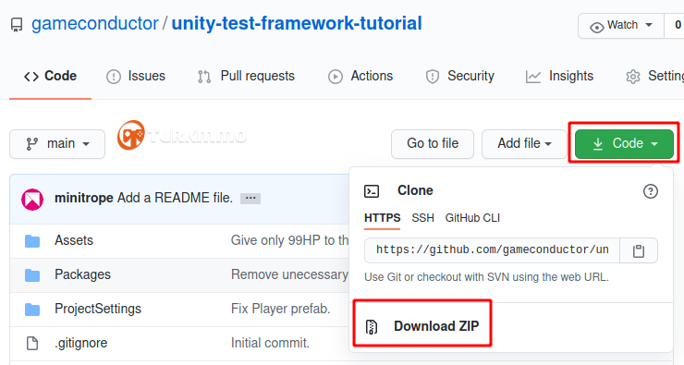Click the zip file icon beside Download ZIP

372,326
